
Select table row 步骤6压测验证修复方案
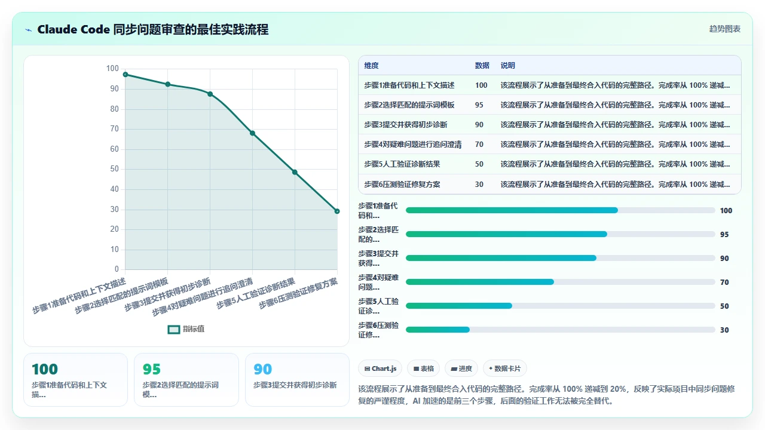549,184
